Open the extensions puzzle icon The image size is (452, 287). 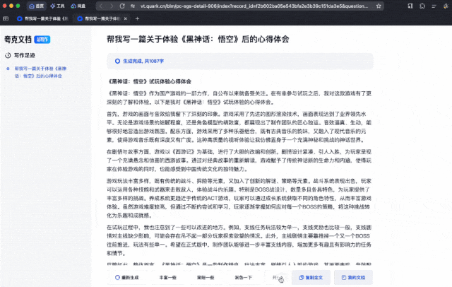[422, 6]
